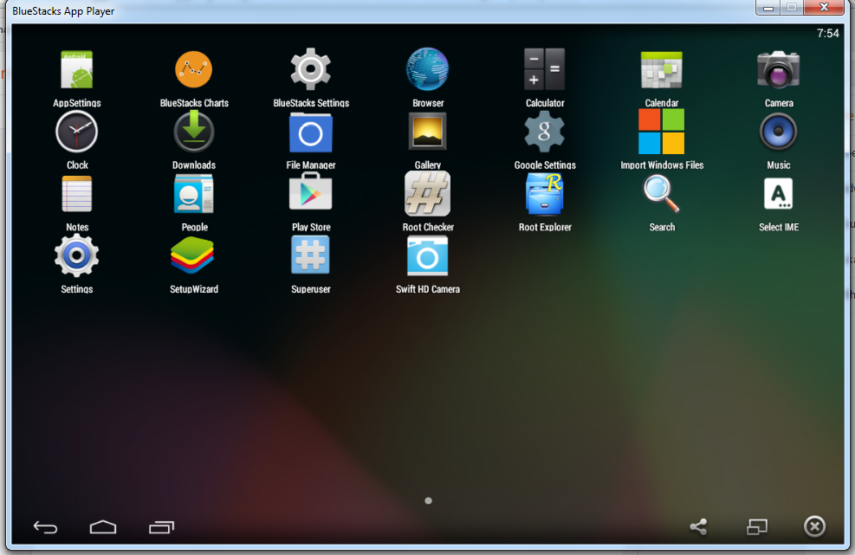Image resolution: width=855 pixels, height=555 pixels.
Task: Open the Calculator app
Action: click(544, 70)
